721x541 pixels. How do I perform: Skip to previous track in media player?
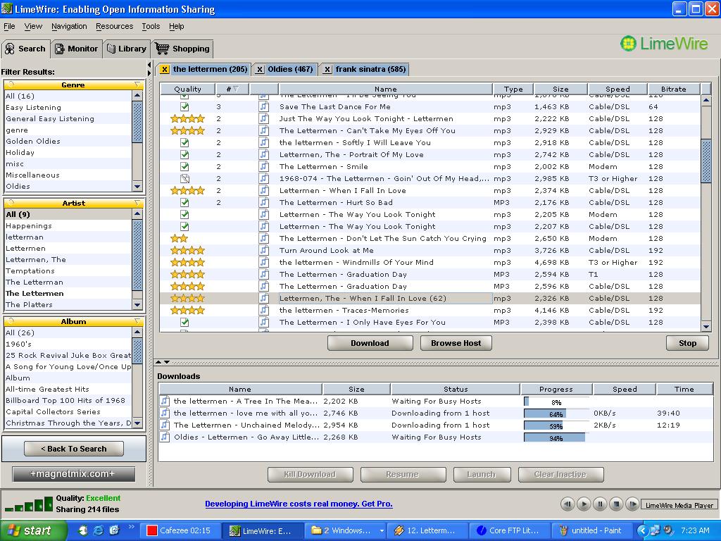(x=568, y=504)
